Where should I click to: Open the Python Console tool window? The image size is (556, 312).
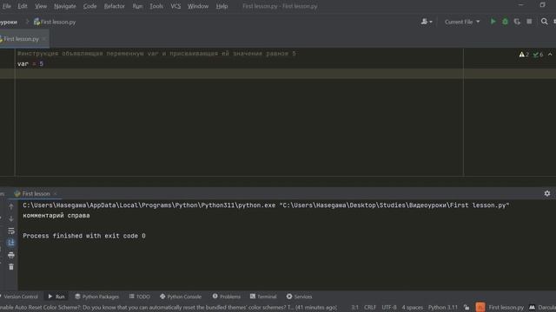(181, 296)
